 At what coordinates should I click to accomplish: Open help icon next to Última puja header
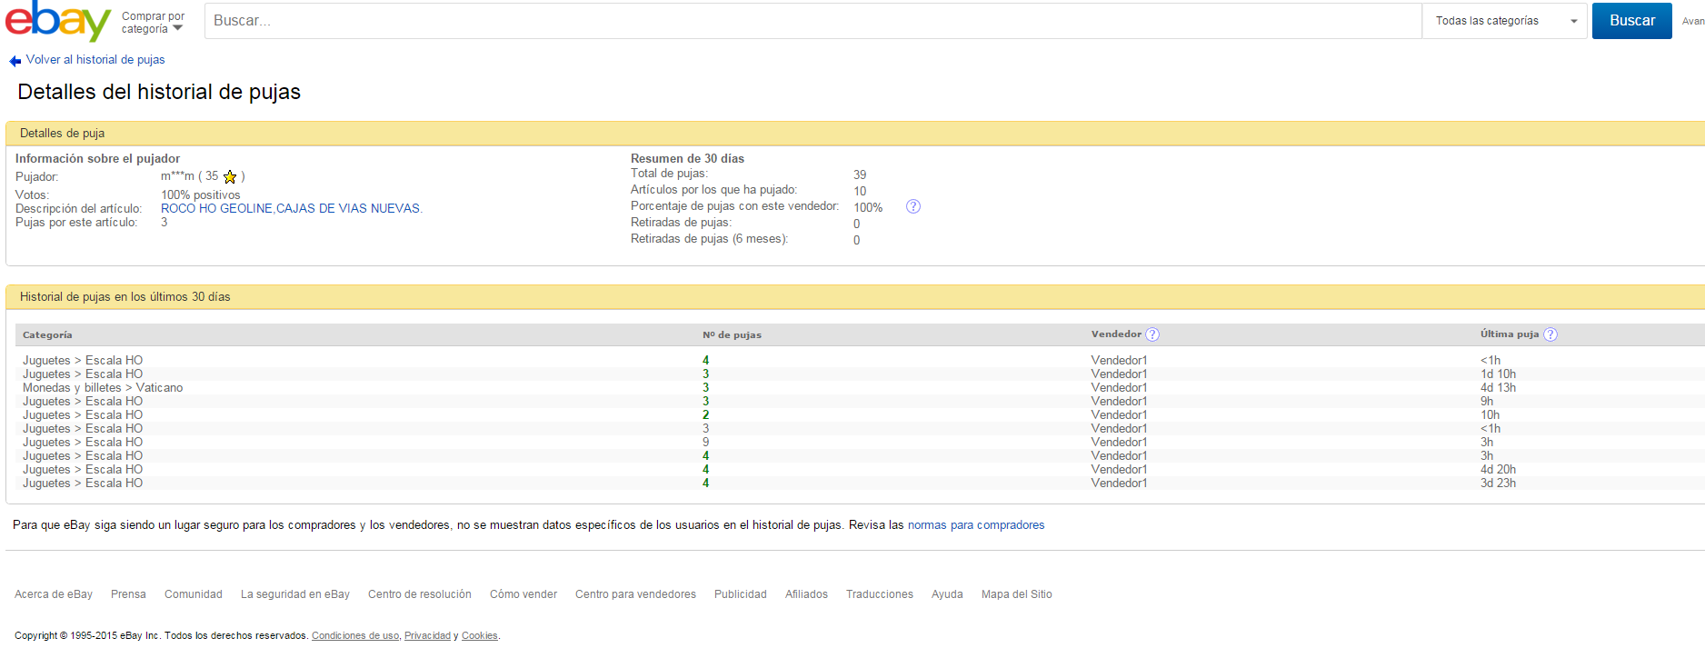pyautogui.click(x=1550, y=334)
